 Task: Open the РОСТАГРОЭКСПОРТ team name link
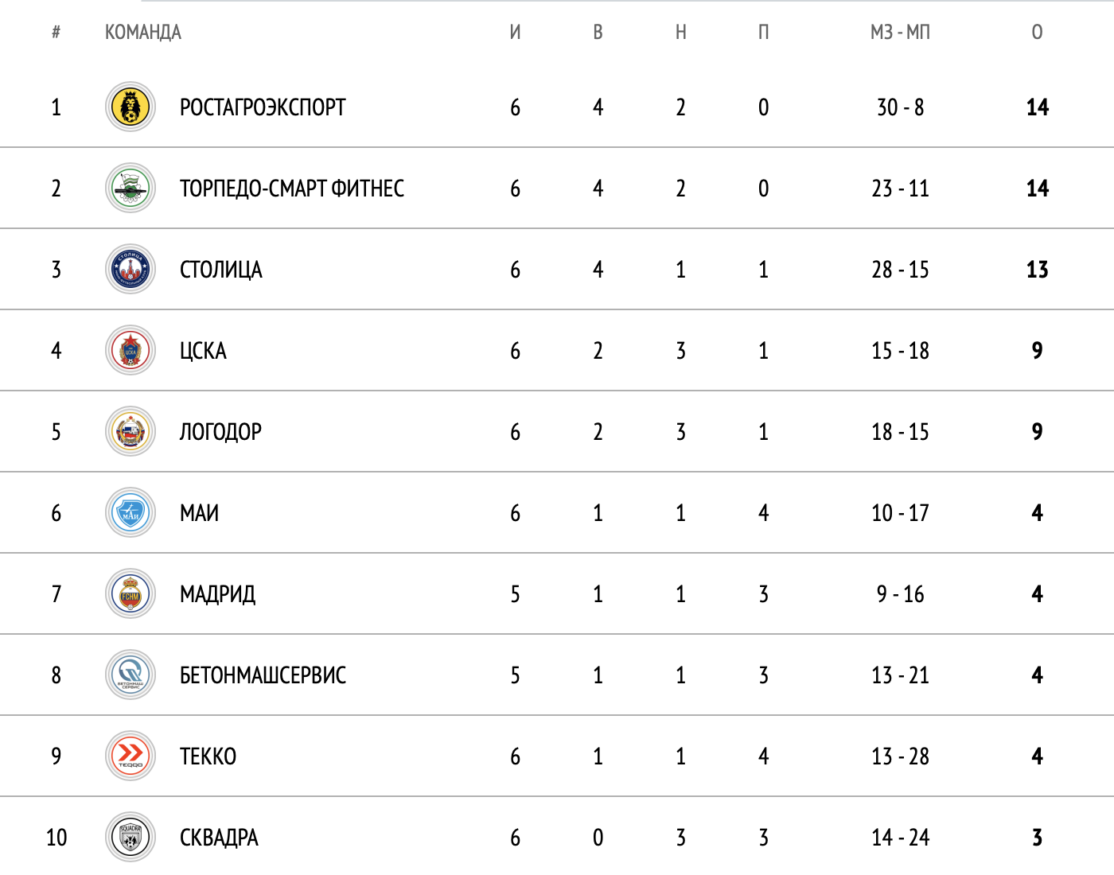pyautogui.click(x=263, y=107)
